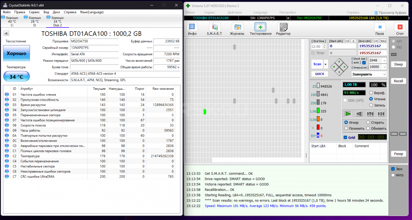The height and width of the screenshot is (220, 412).
Task: Enable the Hints checkbox
Action: coord(393,175)
